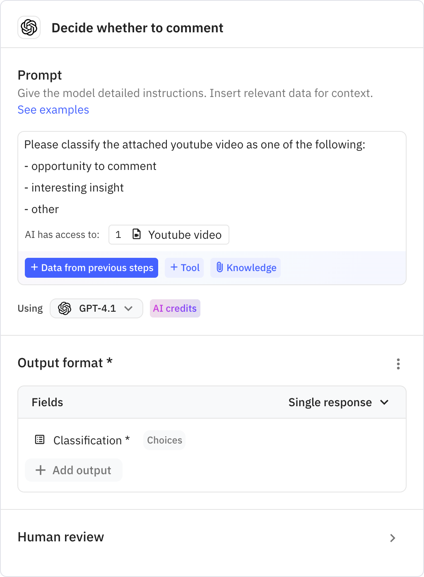This screenshot has height=577, width=424.
Task: Click the Add output button
Action: 73,470
